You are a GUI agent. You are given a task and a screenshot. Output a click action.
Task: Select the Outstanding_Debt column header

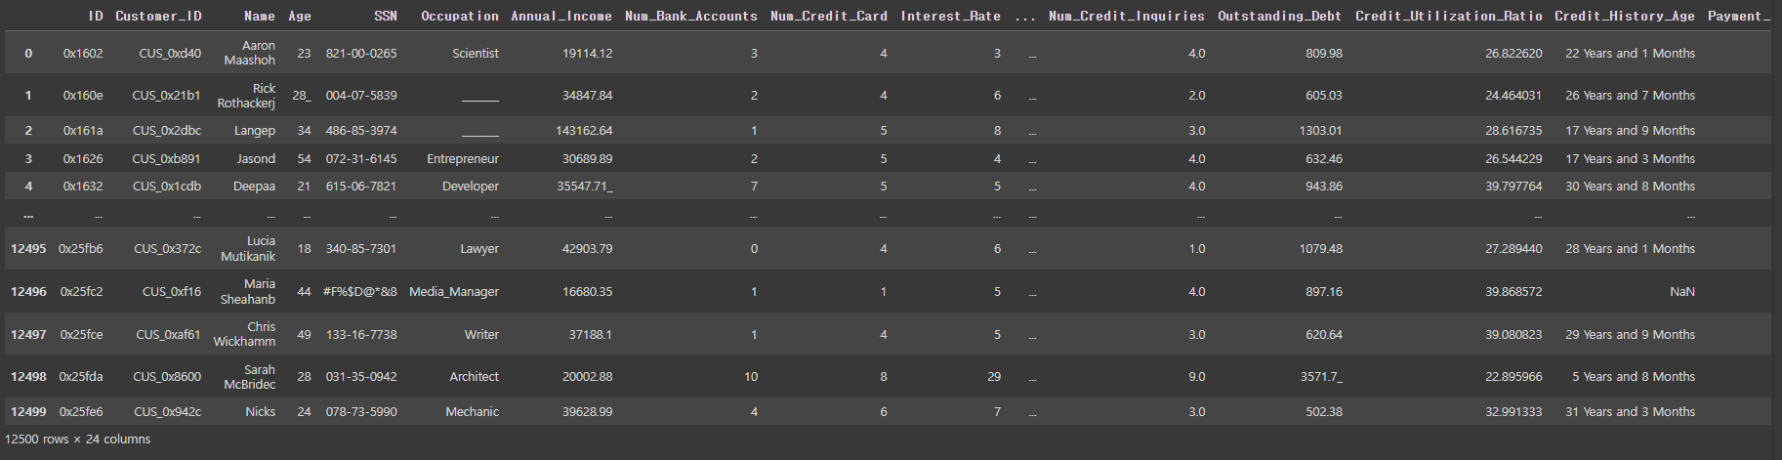[x=1280, y=17]
